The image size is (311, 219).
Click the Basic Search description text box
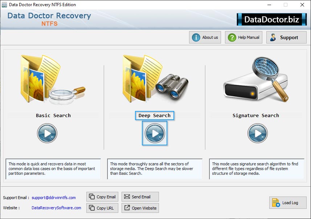point(53,169)
